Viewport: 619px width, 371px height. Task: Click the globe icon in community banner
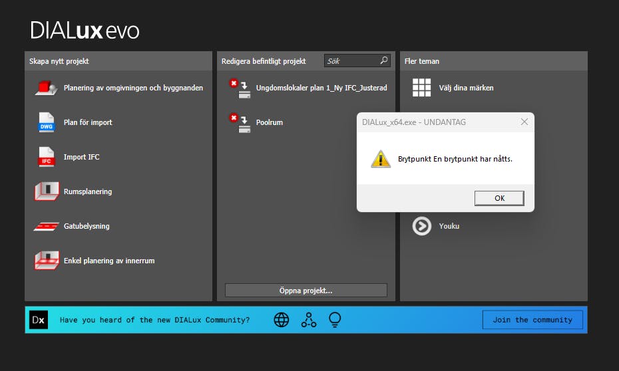(282, 320)
